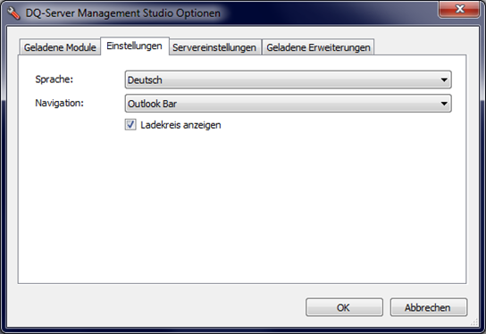Click the Navigation: label
The height and width of the screenshot is (334, 486).
(60, 103)
